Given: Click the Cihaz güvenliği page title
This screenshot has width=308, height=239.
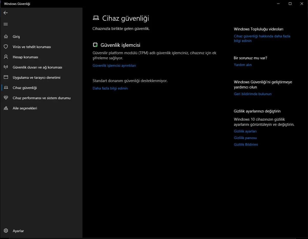Looking at the screenshot, I should click(x=125, y=18).
